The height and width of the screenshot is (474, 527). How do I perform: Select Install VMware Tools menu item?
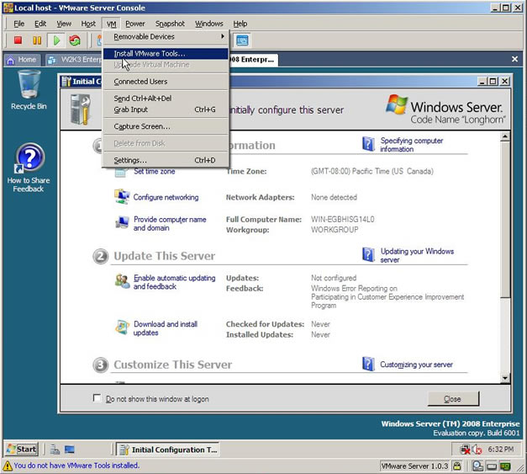(x=150, y=53)
